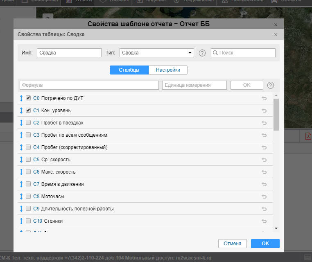Click the reorder arrows for C3 Пробег по всем сообщениям
312x262 pixels.
21,135
